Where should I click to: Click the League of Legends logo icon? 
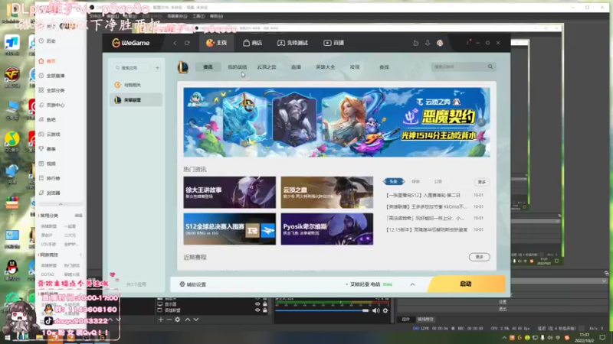[183, 67]
